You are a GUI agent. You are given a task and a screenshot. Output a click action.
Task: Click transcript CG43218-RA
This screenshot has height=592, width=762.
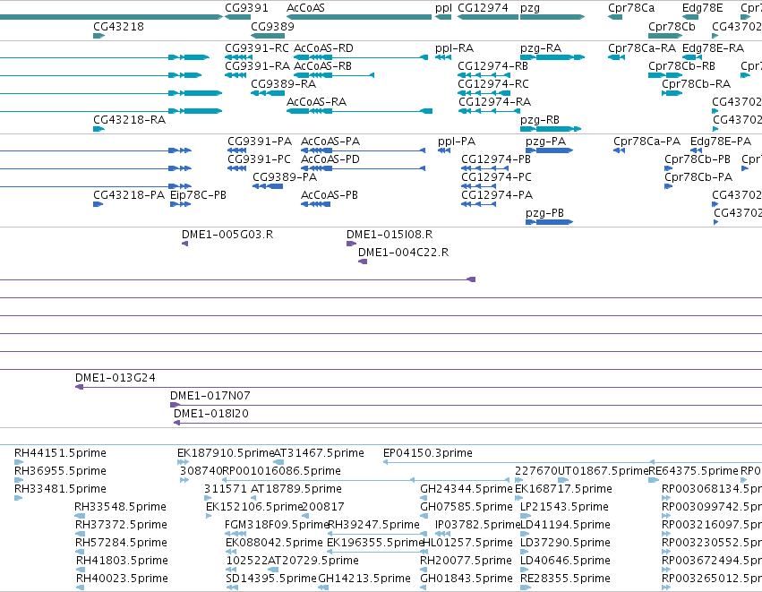[129, 120]
